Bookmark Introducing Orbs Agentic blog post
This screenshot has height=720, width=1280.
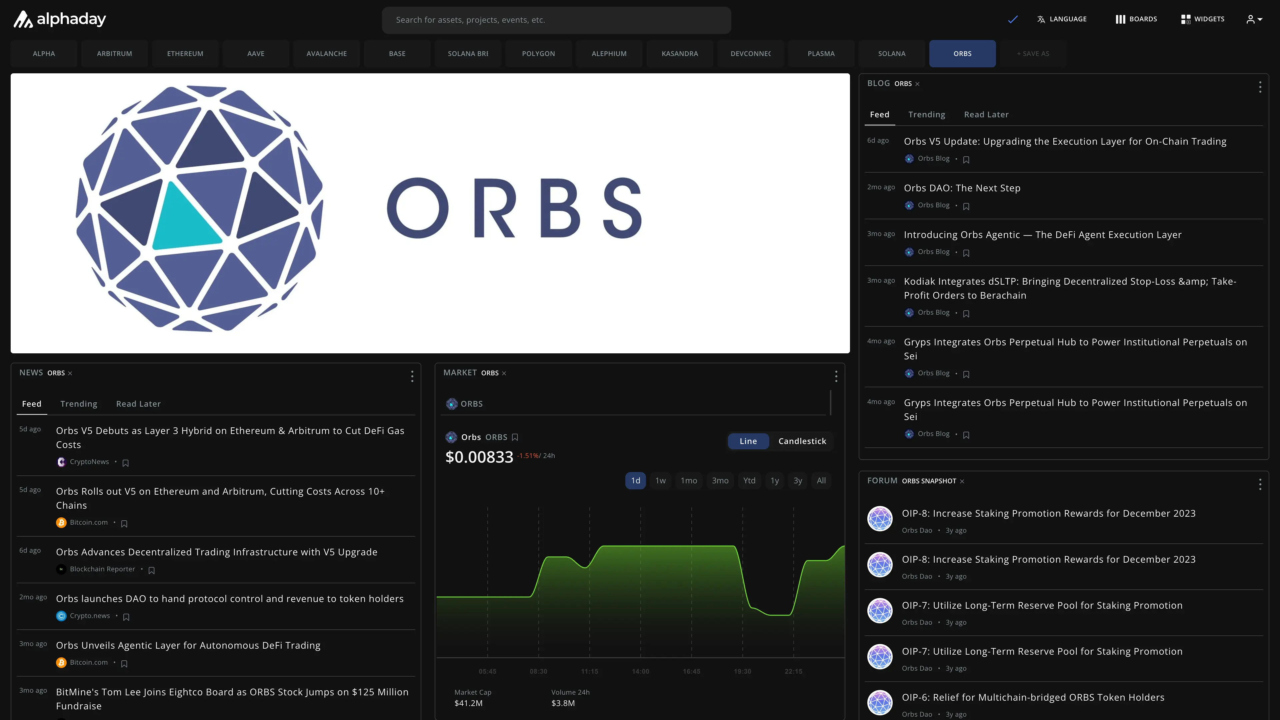click(966, 253)
